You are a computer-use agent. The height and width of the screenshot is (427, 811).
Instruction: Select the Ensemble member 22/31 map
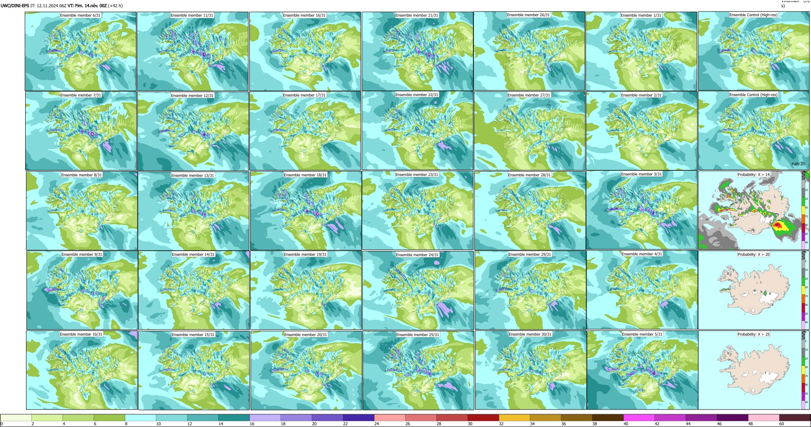[417, 131]
